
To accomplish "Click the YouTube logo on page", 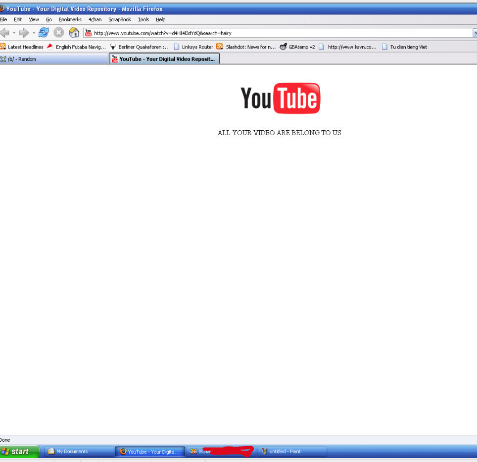I will click(x=280, y=99).
